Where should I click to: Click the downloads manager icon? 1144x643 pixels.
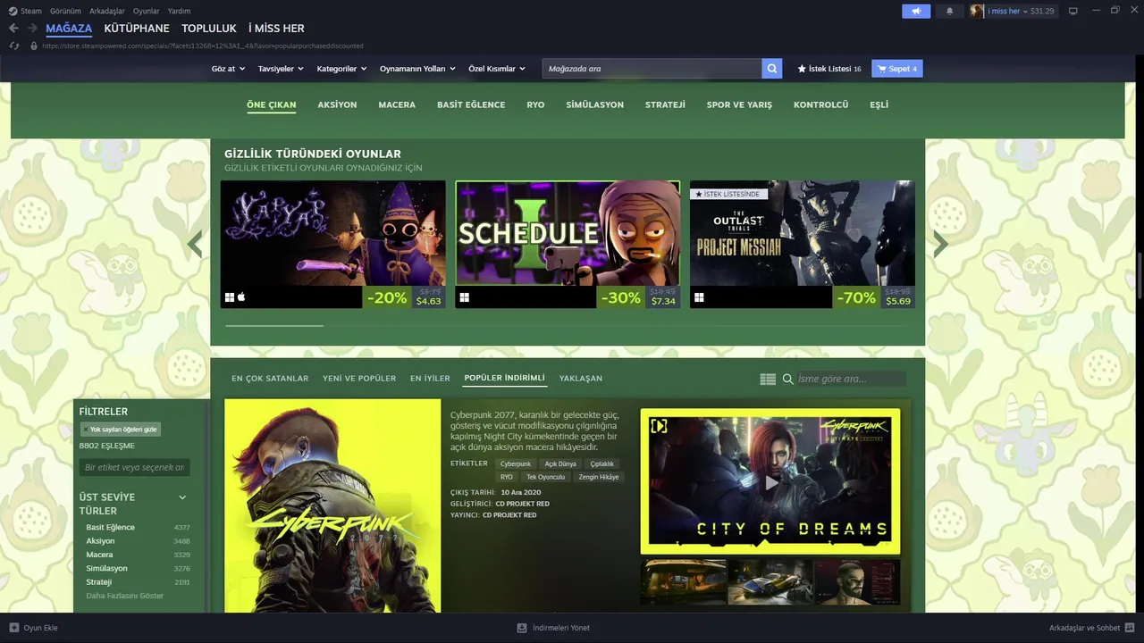click(522, 628)
